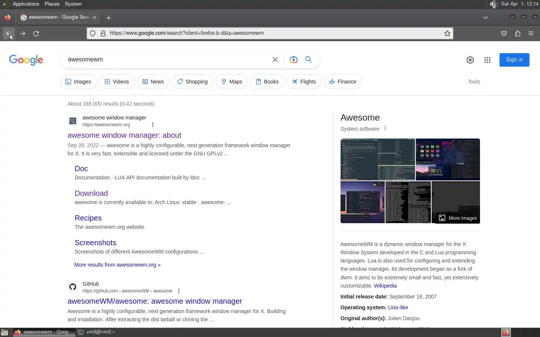This screenshot has width=540, height=337.
Task: Open the Places menu
Action: click(x=52, y=4)
